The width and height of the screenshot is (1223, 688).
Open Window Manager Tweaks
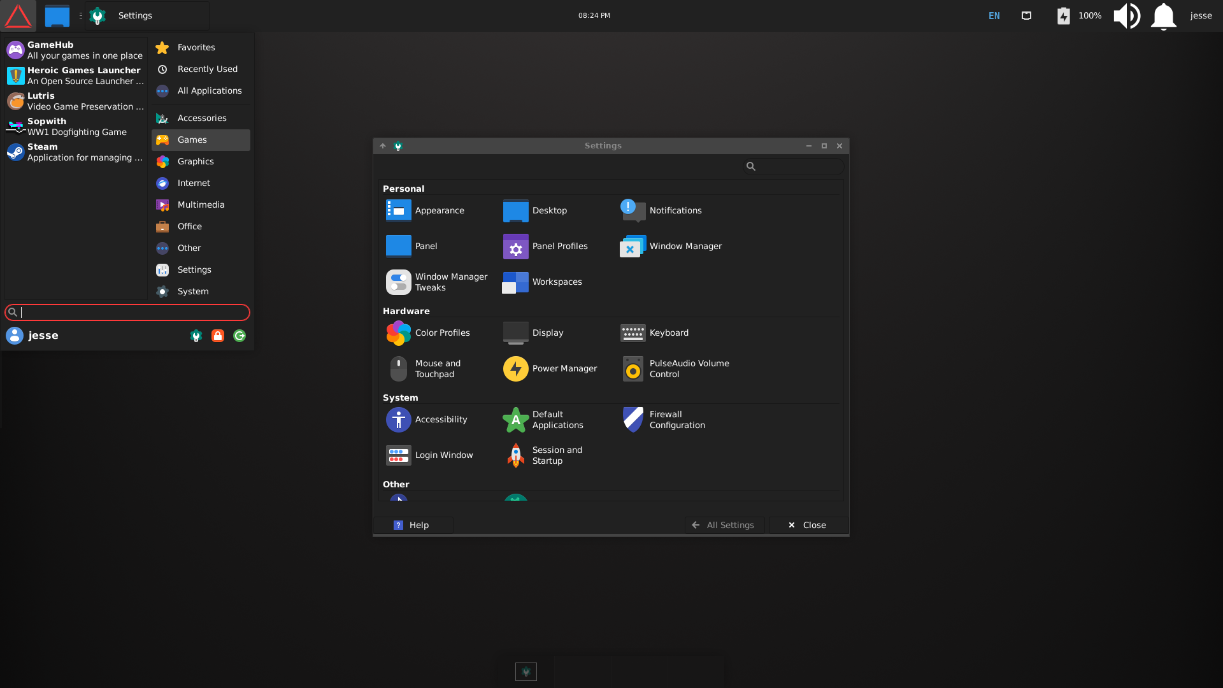pos(437,282)
